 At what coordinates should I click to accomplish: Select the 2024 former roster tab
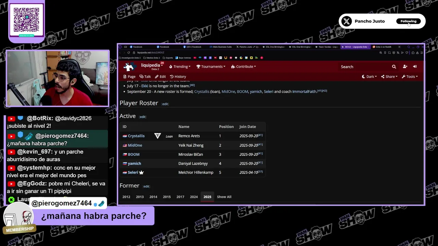(x=194, y=197)
